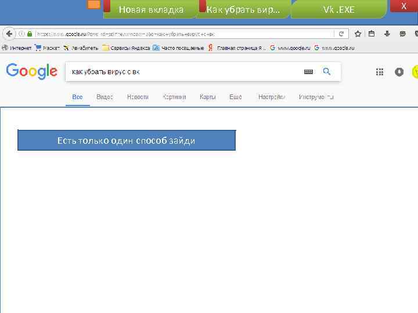418x313 pixels.
Task: View site info via the green padlock
Action: (30, 34)
